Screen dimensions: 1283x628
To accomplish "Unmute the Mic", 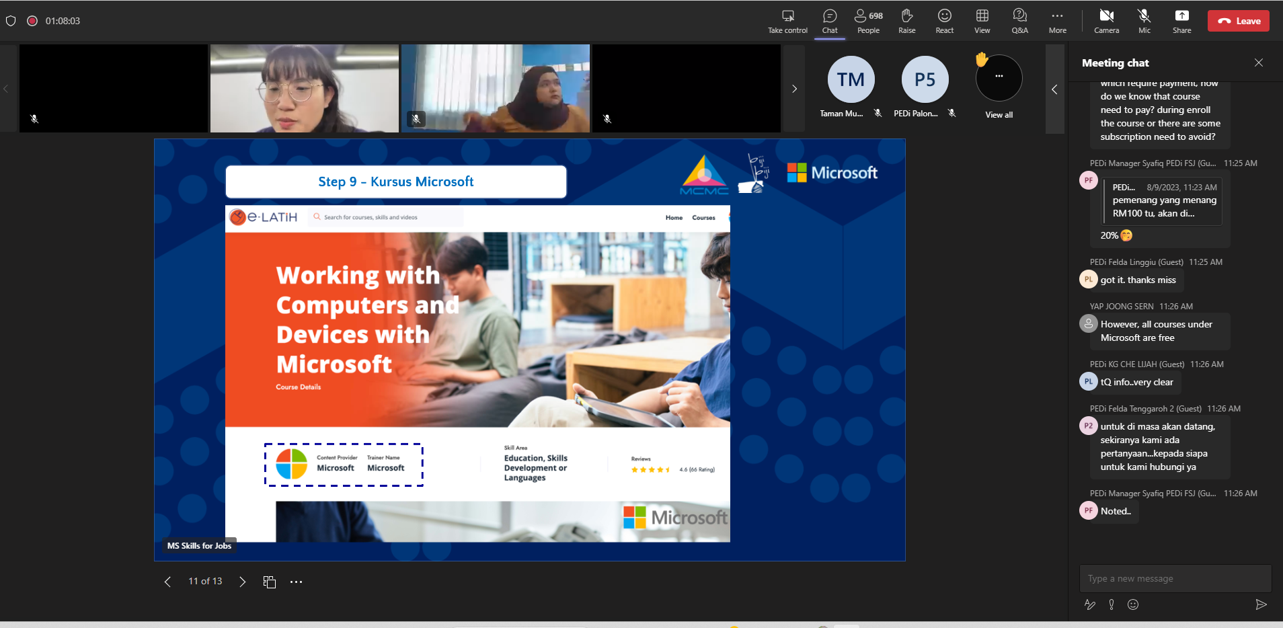I will coord(1144,21).
